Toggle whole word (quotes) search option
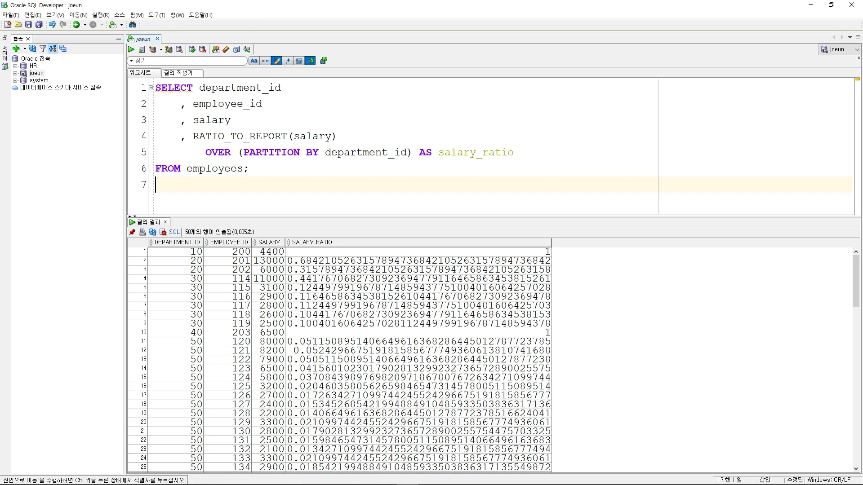Image resolution: width=863 pixels, height=485 pixels. (265, 61)
